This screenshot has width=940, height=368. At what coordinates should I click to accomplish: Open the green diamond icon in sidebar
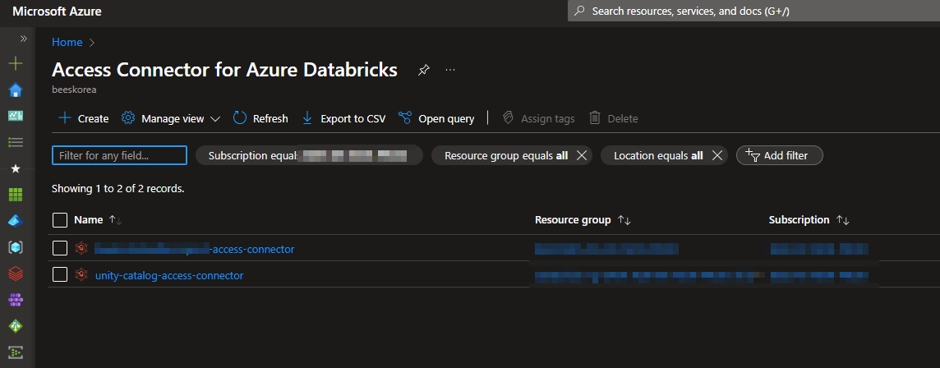click(x=16, y=325)
